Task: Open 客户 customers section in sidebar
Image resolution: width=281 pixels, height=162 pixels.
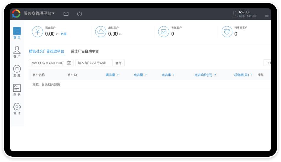Action: [x=17, y=52]
